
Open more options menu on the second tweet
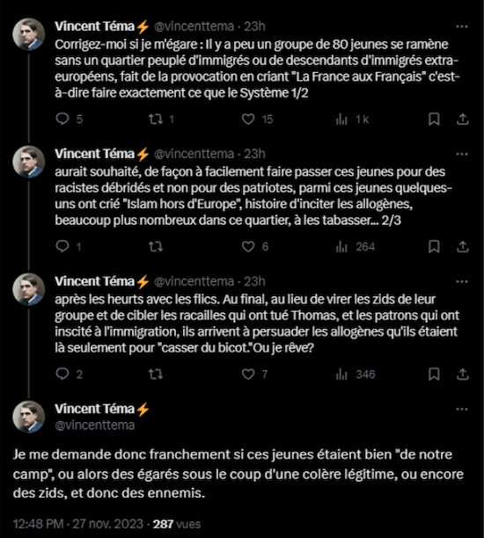point(462,154)
